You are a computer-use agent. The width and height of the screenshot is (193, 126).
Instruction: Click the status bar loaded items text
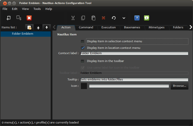coord(40,122)
